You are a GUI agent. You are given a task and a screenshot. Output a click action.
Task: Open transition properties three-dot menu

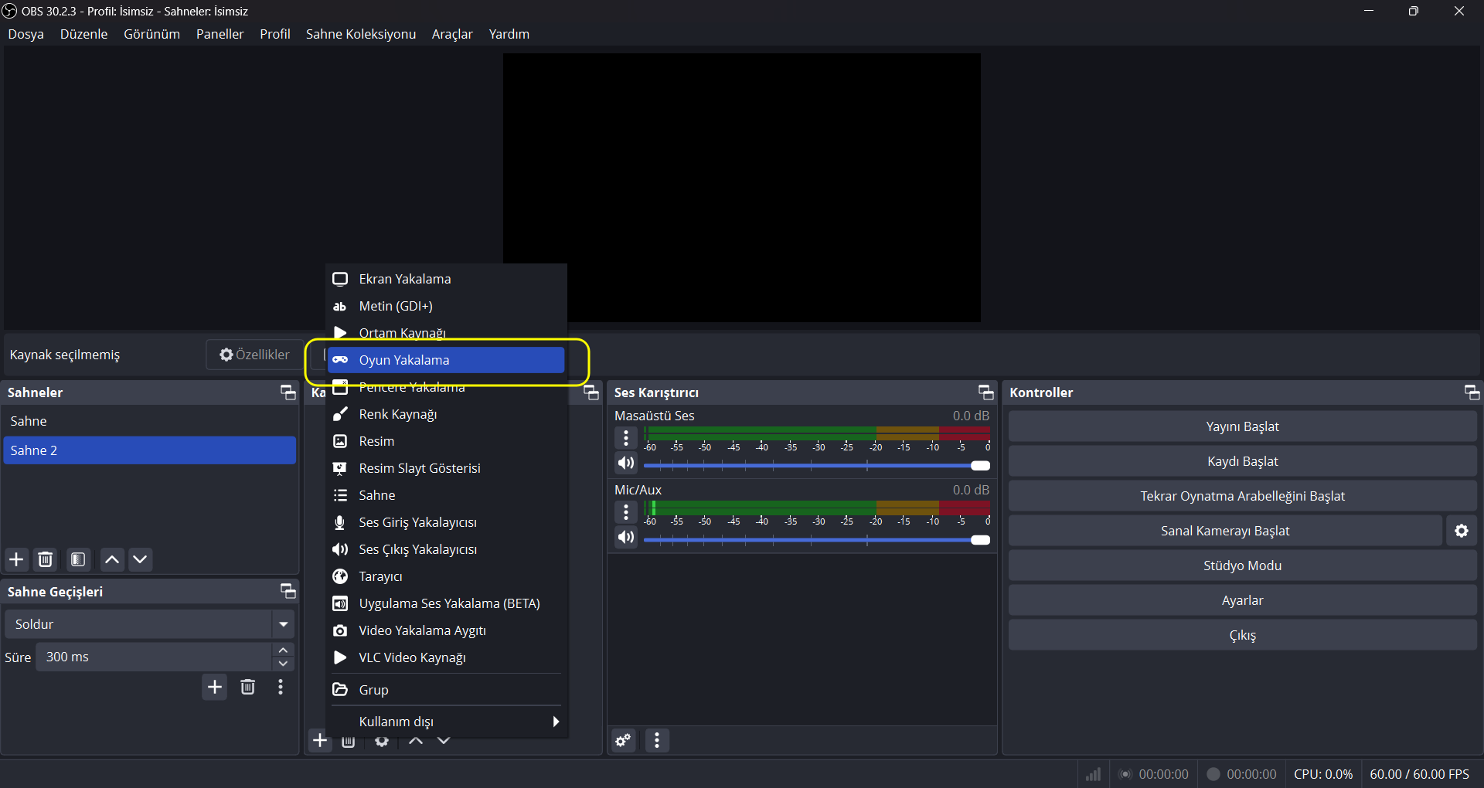click(x=281, y=687)
